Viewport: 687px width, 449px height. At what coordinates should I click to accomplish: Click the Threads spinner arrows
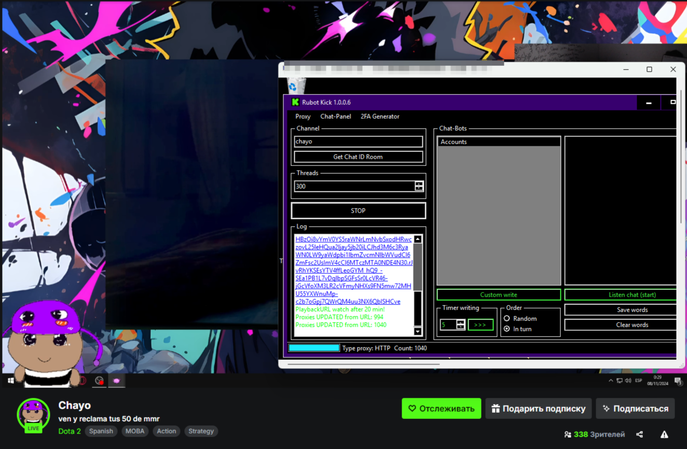pyautogui.click(x=419, y=186)
